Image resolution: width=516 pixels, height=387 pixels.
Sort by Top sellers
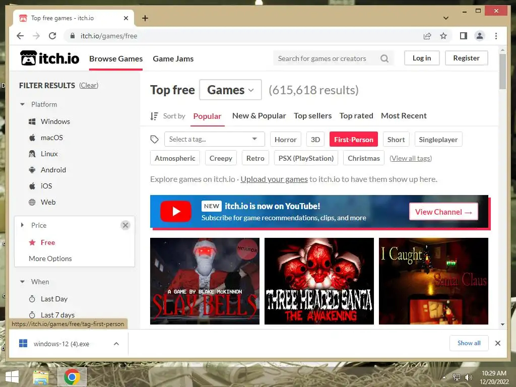pos(312,116)
